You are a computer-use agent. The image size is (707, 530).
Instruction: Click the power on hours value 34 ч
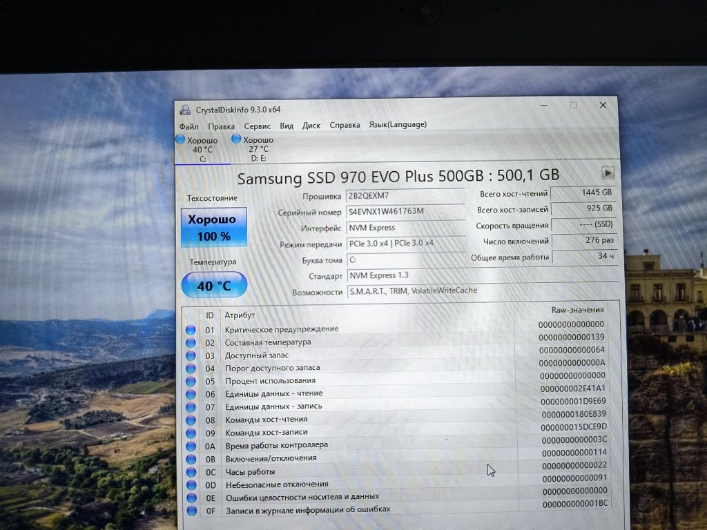(584, 256)
